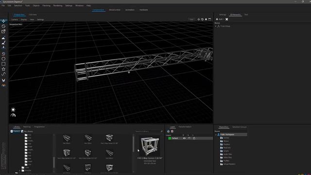
Task: Click the sun lighting icon in viewport
Action: point(13,109)
